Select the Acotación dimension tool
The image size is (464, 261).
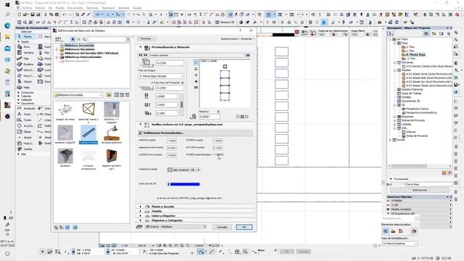[26, 109]
